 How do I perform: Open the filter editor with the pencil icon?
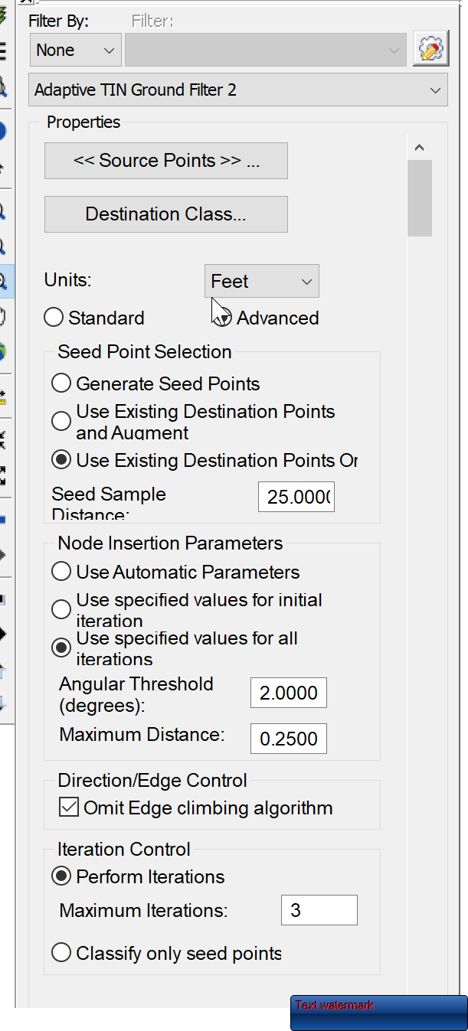click(x=430, y=47)
